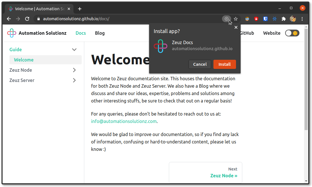The width and height of the screenshot is (312, 187).
Task: Click the vertical scrollbar thumb
Action: [306, 79]
